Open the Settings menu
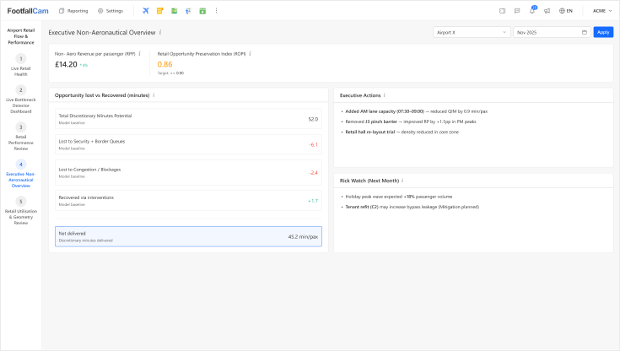 [111, 11]
